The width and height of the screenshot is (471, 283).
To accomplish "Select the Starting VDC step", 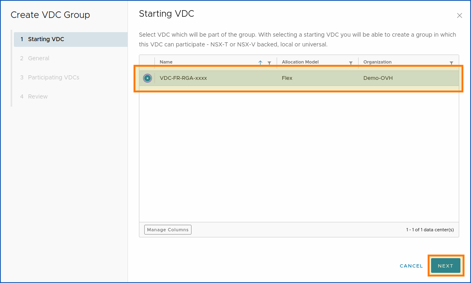I will point(46,39).
